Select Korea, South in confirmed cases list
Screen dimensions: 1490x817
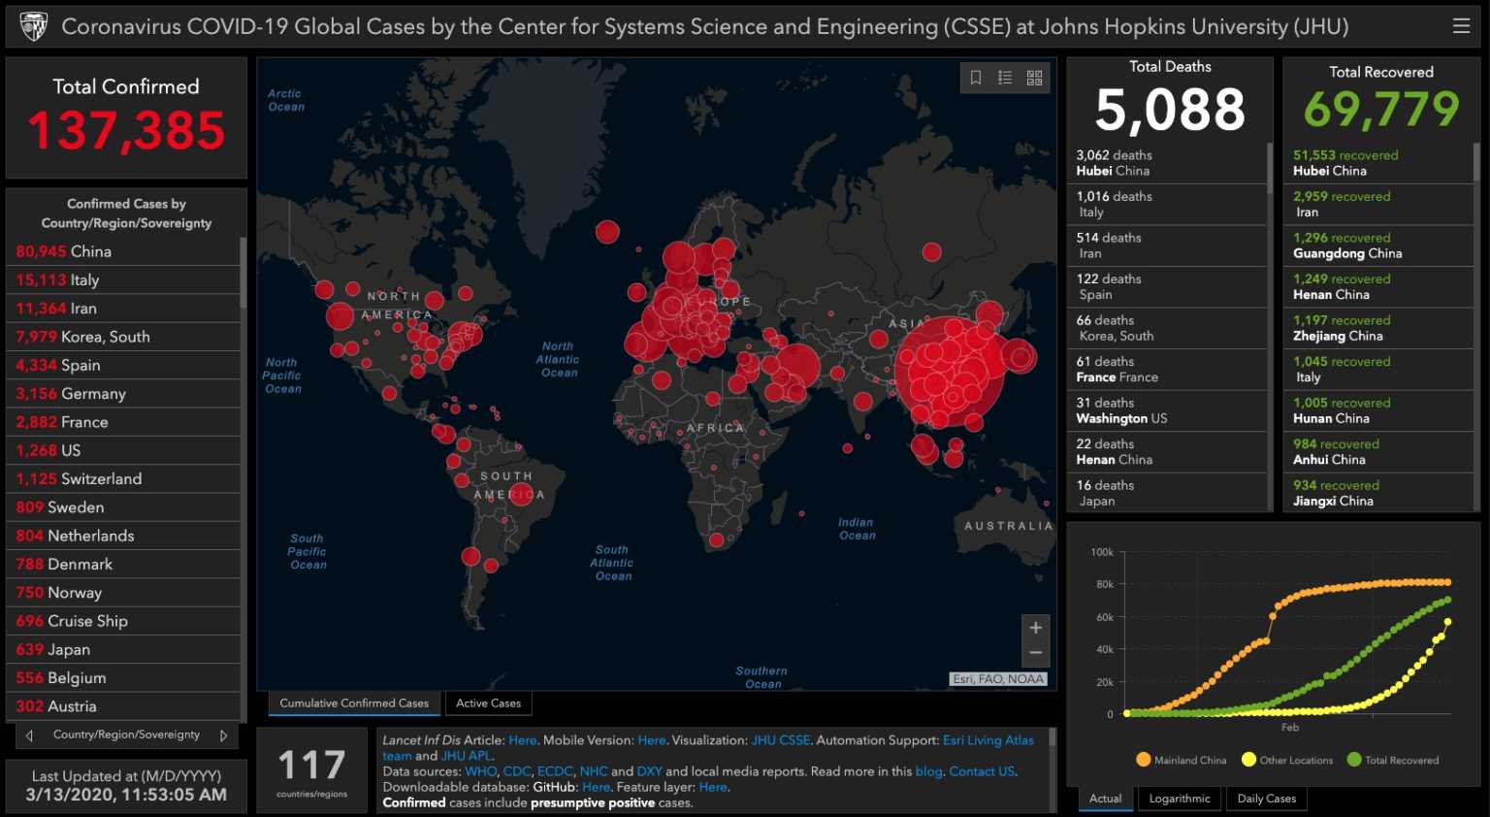(123, 337)
